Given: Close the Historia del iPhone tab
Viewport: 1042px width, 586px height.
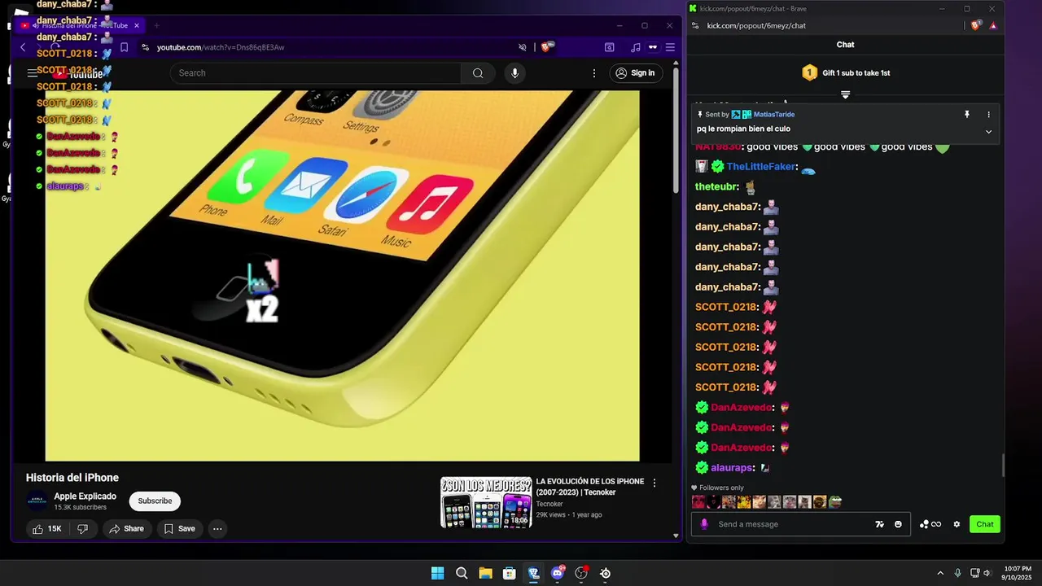Looking at the screenshot, I should coord(137,25).
